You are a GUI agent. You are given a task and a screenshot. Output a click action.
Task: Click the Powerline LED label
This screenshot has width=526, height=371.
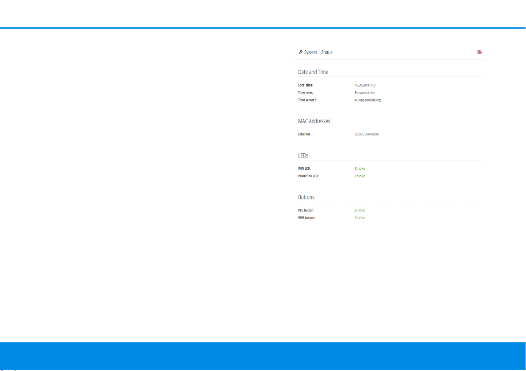click(x=308, y=176)
